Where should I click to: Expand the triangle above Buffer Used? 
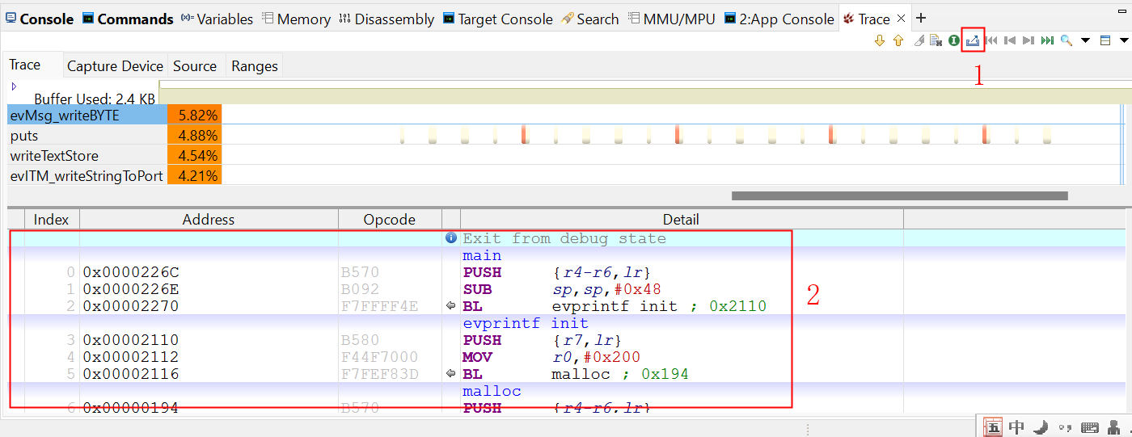(14, 86)
